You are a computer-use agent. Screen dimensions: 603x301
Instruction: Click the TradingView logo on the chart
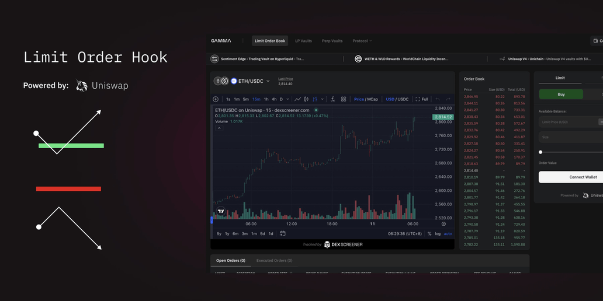221,211
